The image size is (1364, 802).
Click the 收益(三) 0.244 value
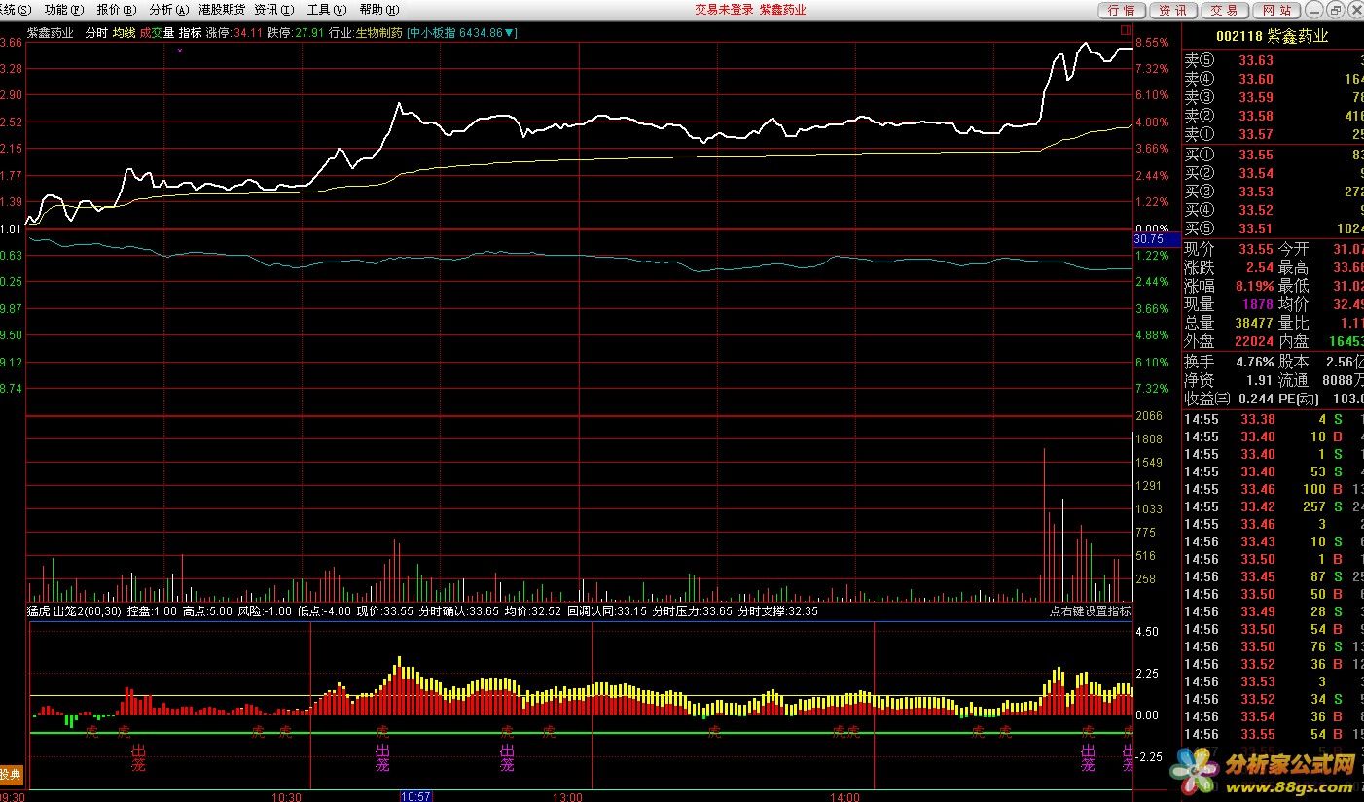pos(1255,399)
